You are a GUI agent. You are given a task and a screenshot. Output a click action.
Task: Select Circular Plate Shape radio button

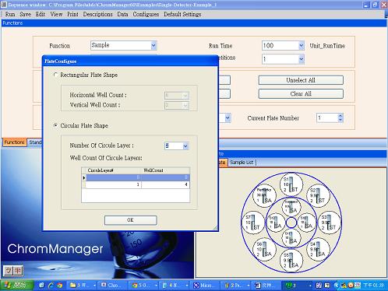tap(55, 125)
